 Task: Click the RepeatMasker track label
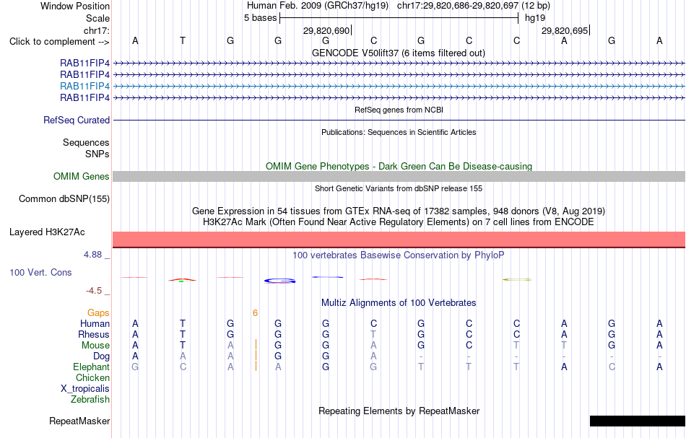(79, 421)
